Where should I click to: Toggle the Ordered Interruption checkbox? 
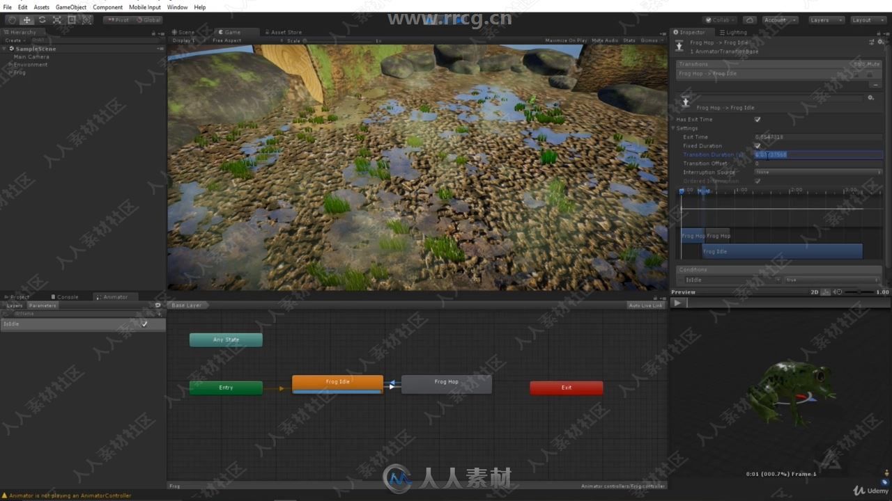point(758,181)
